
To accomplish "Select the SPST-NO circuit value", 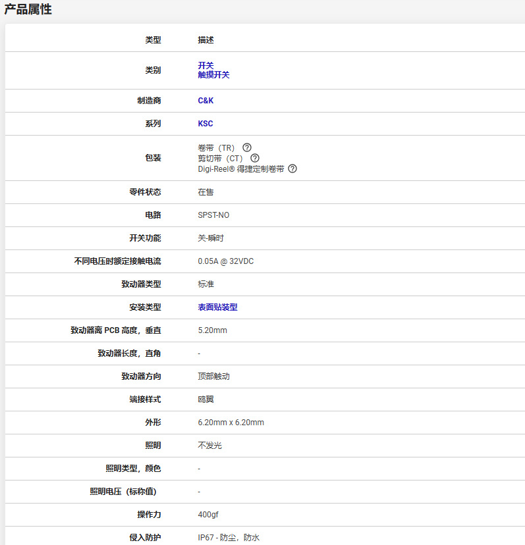I will tap(213, 215).
